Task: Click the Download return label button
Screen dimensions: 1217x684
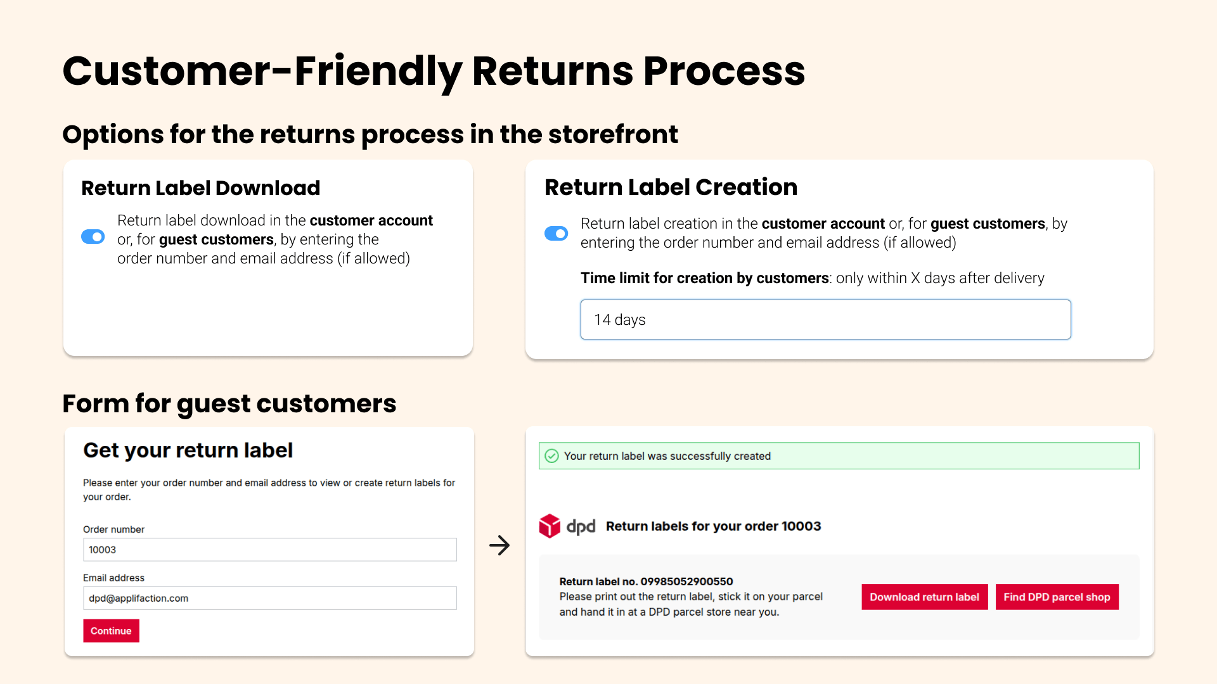Action: [x=924, y=597]
